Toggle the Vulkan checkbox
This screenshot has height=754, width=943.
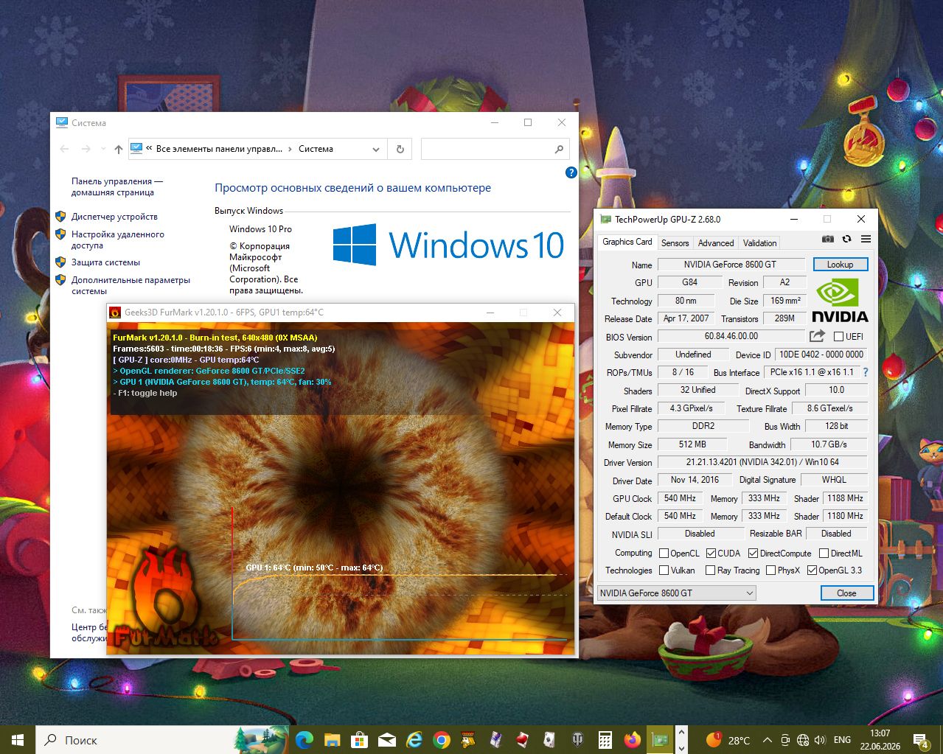click(x=664, y=570)
